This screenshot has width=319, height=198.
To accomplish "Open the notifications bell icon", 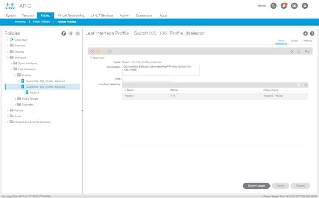I will click(284, 6).
